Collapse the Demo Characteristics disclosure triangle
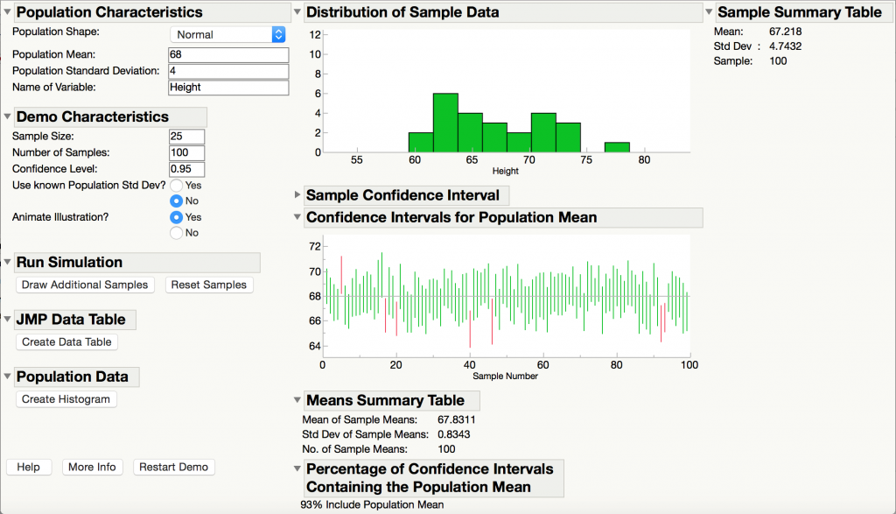 tap(8, 117)
